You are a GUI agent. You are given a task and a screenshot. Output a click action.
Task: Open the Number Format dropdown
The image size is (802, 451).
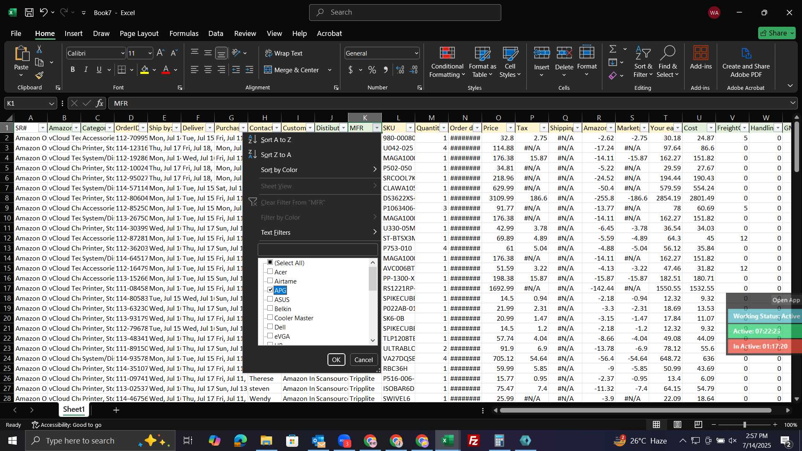click(416, 53)
